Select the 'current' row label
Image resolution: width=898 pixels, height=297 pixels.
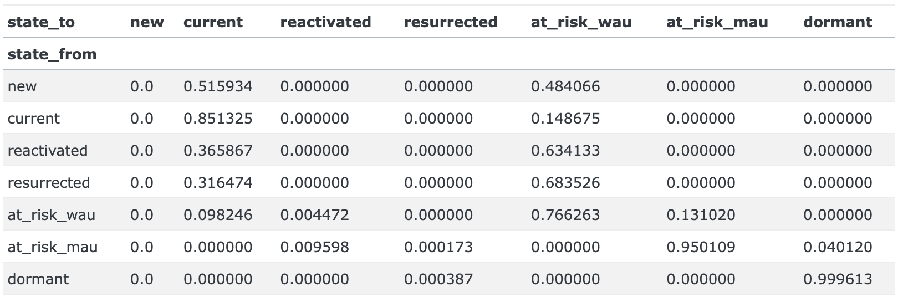pos(34,119)
